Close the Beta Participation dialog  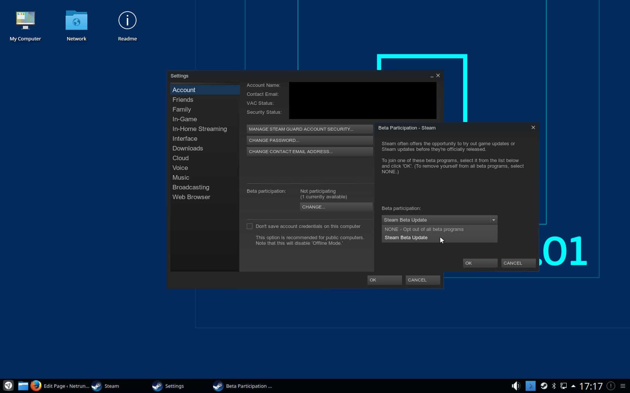click(533, 128)
